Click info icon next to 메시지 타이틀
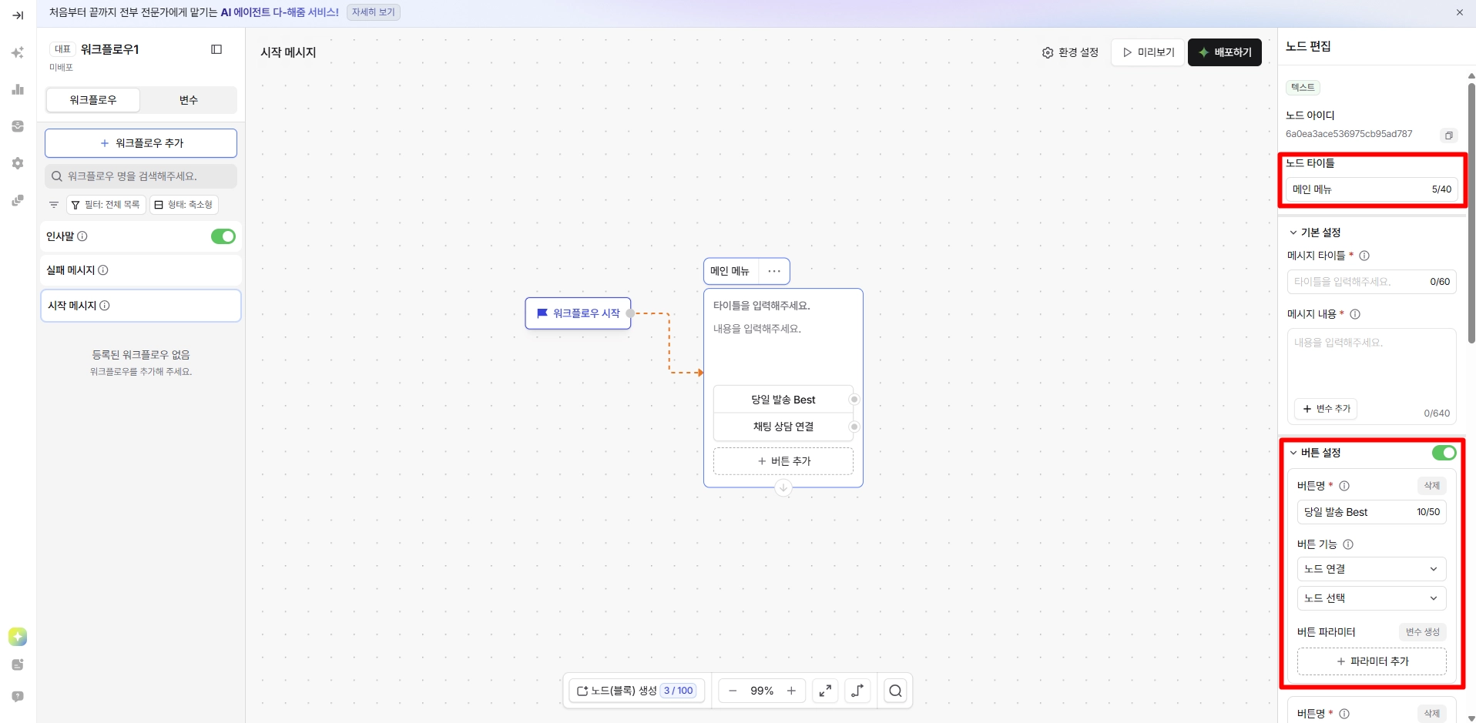The image size is (1476, 723). click(x=1364, y=256)
